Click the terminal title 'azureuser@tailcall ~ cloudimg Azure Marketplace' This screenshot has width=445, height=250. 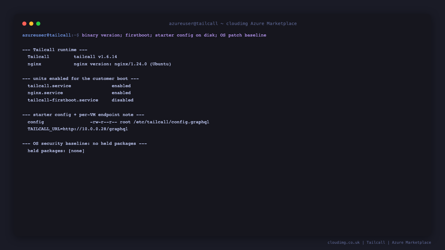(233, 24)
